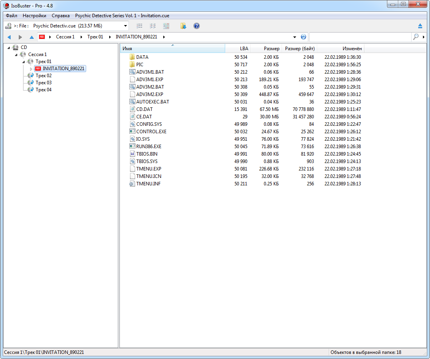Screen dimensions: 430x359
Task: Open the Файл menu
Action: (x=11, y=16)
